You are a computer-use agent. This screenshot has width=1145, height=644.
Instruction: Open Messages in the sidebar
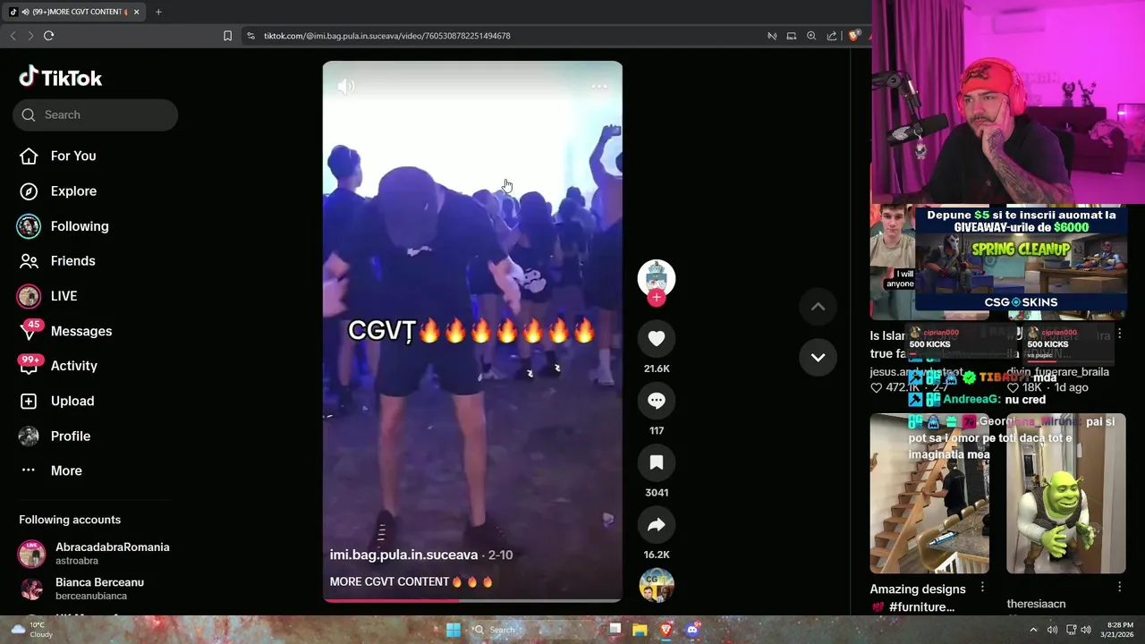pyautogui.click(x=65, y=331)
